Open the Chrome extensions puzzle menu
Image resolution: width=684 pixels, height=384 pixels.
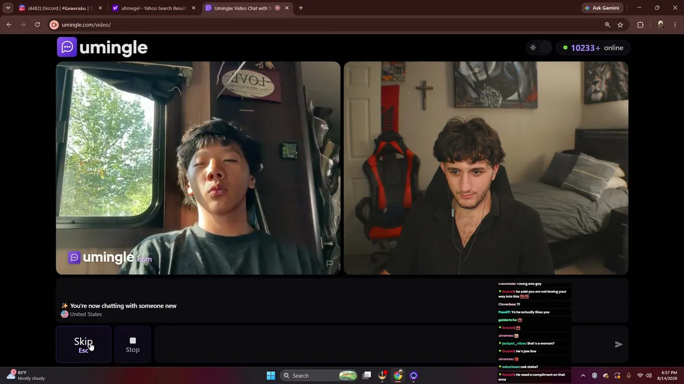[x=640, y=25]
